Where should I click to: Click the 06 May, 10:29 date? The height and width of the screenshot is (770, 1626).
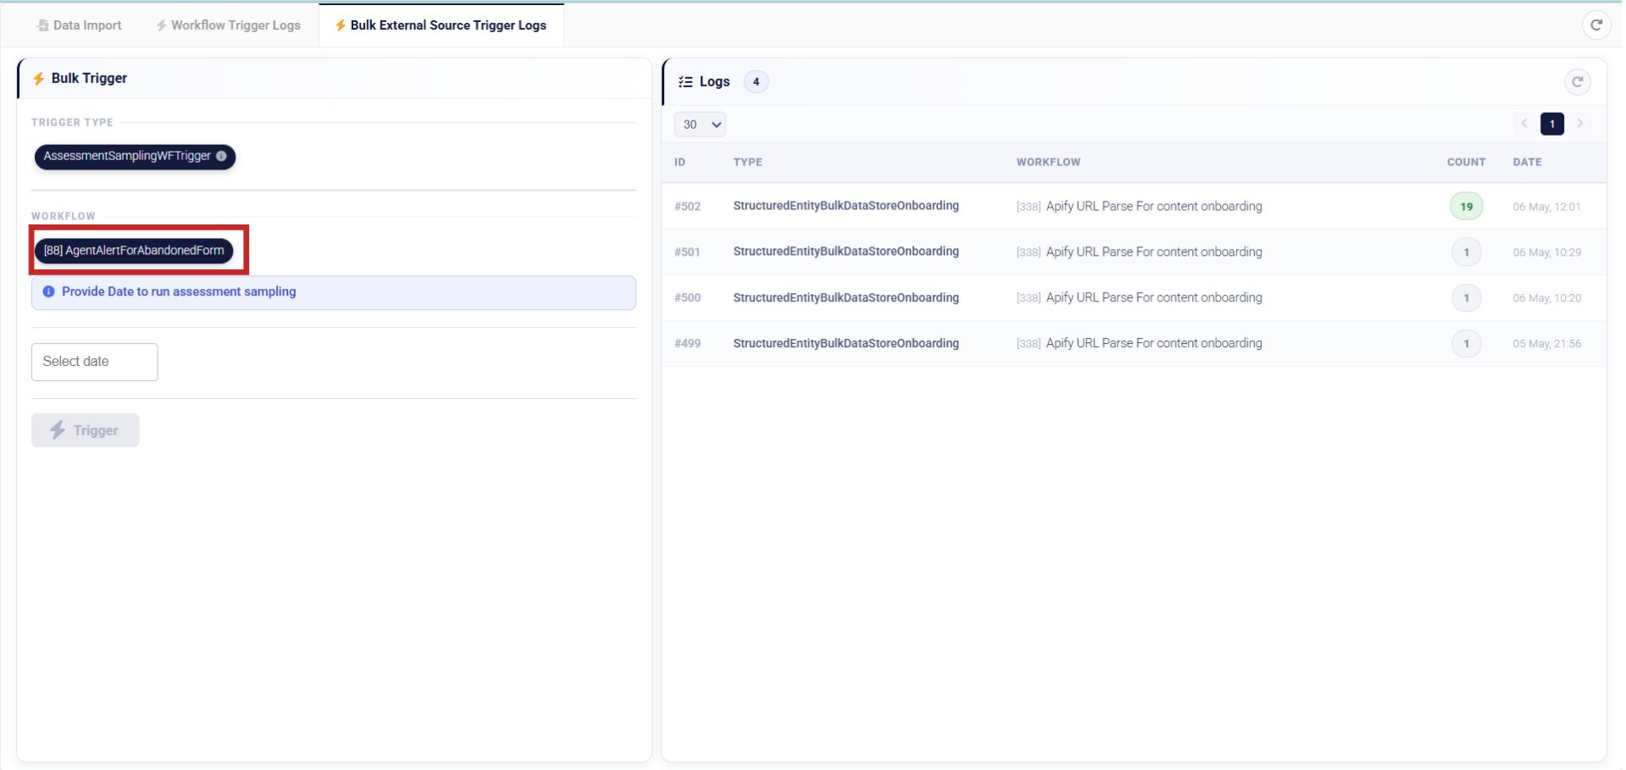pyautogui.click(x=1546, y=252)
